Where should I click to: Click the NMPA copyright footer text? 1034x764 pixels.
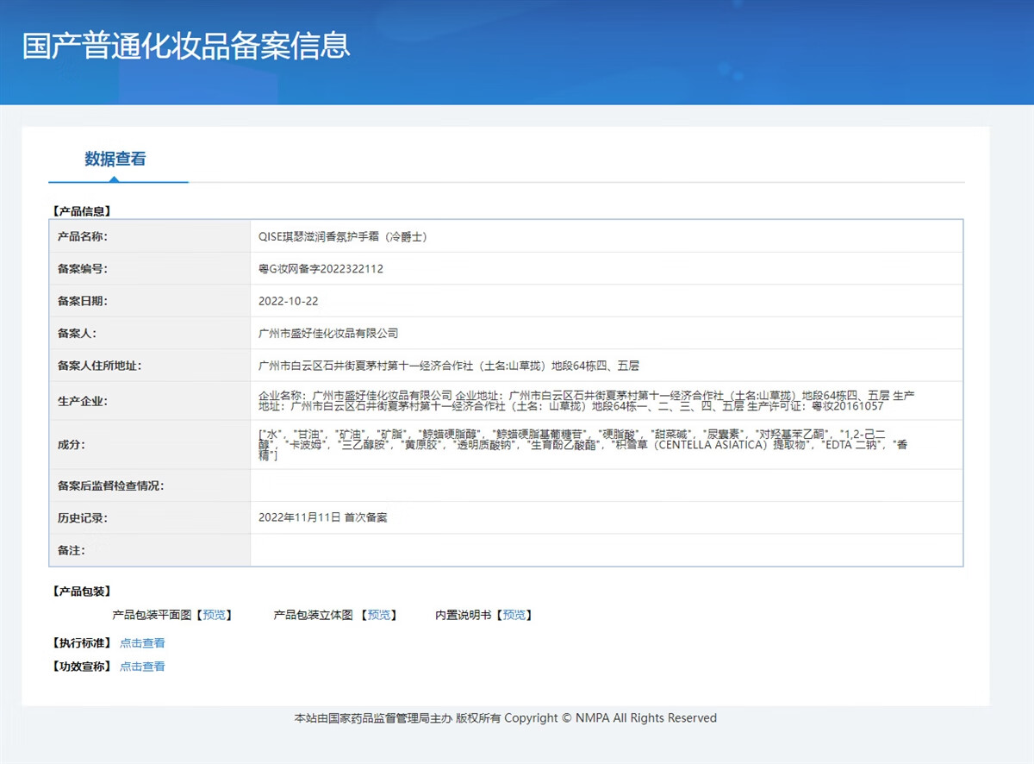pos(505,717)
